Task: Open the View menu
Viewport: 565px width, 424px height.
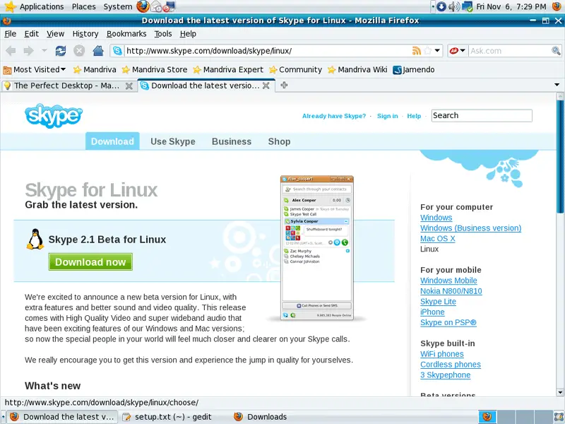Action: (55, 34)
